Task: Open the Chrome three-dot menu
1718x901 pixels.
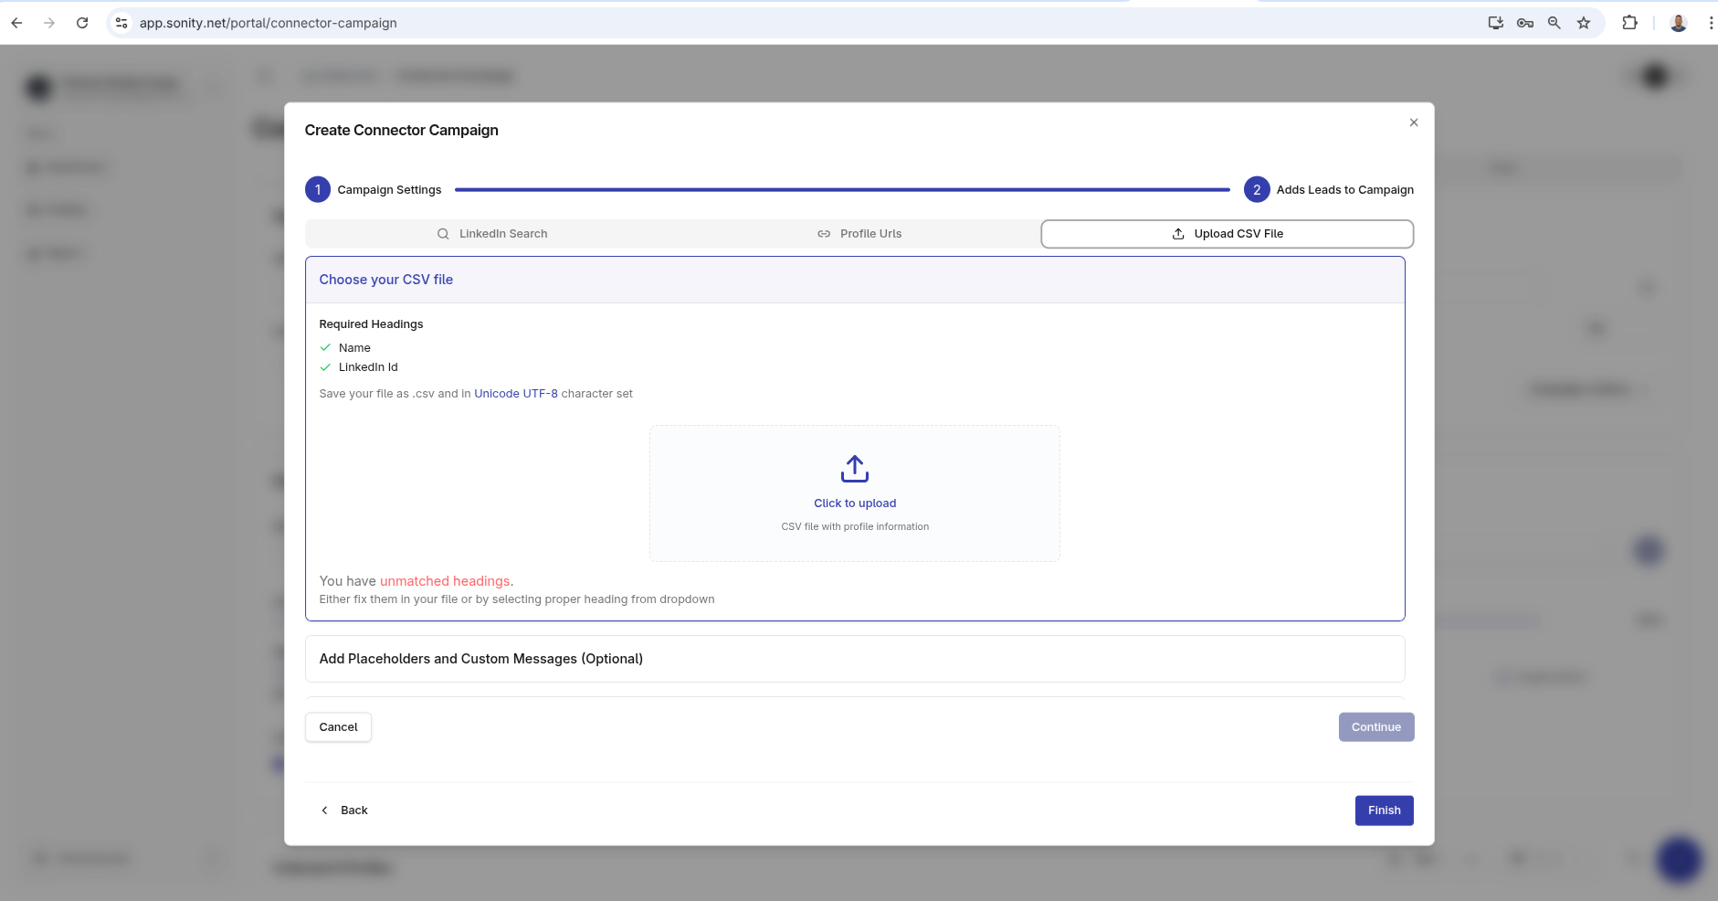Action: 1711,23
